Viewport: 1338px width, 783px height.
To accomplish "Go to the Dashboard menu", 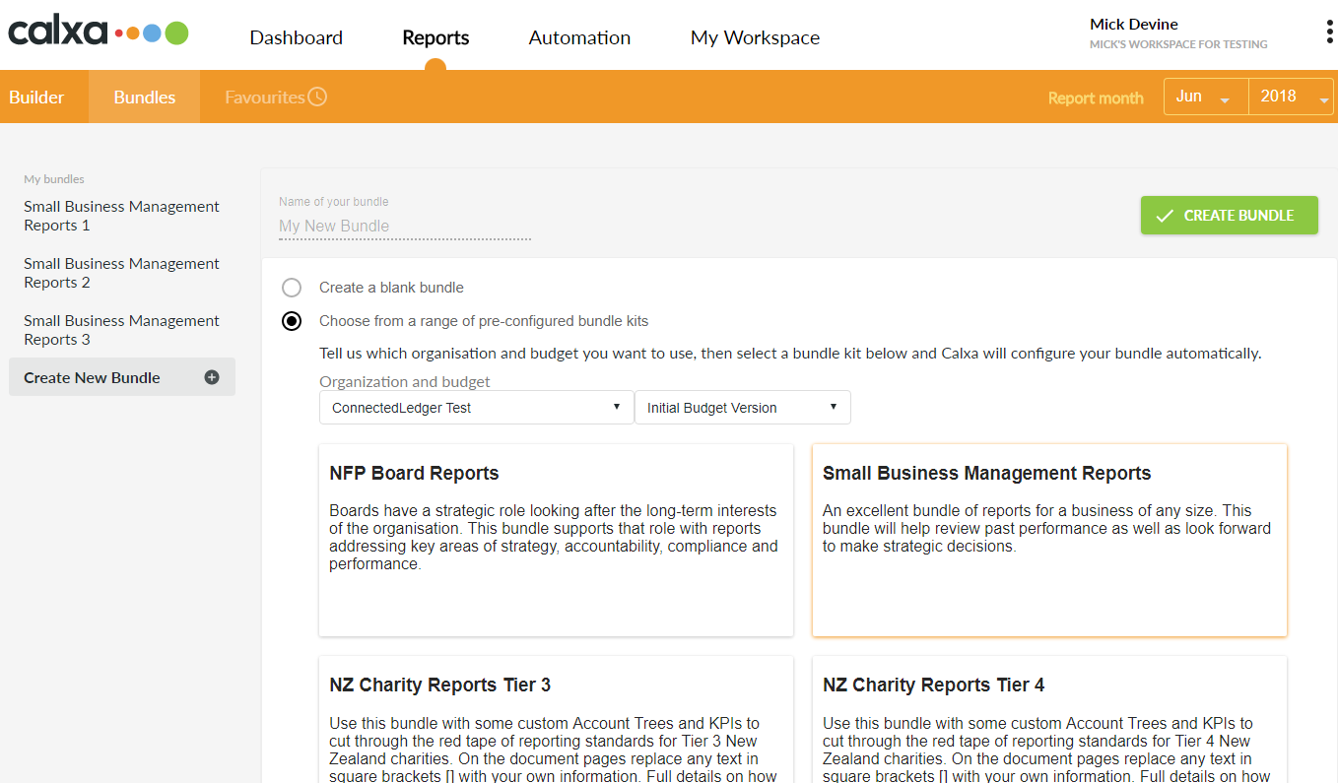I will click(297, 37).
